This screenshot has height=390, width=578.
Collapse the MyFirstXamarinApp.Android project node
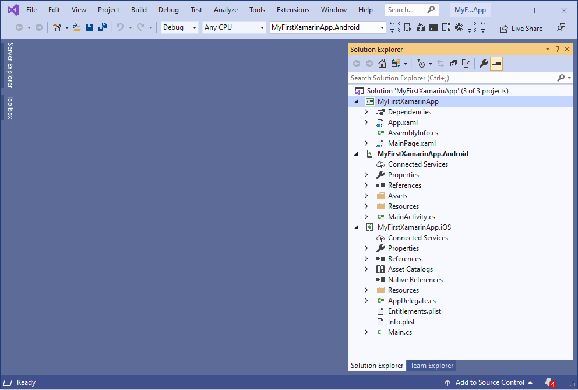(357, 154)
